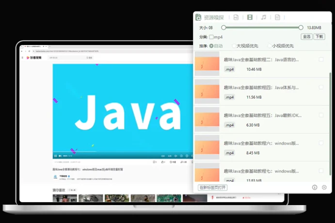Switch to the video film-strip filter icon
This screenshot has height=223, width=335.
pos(250,17)
